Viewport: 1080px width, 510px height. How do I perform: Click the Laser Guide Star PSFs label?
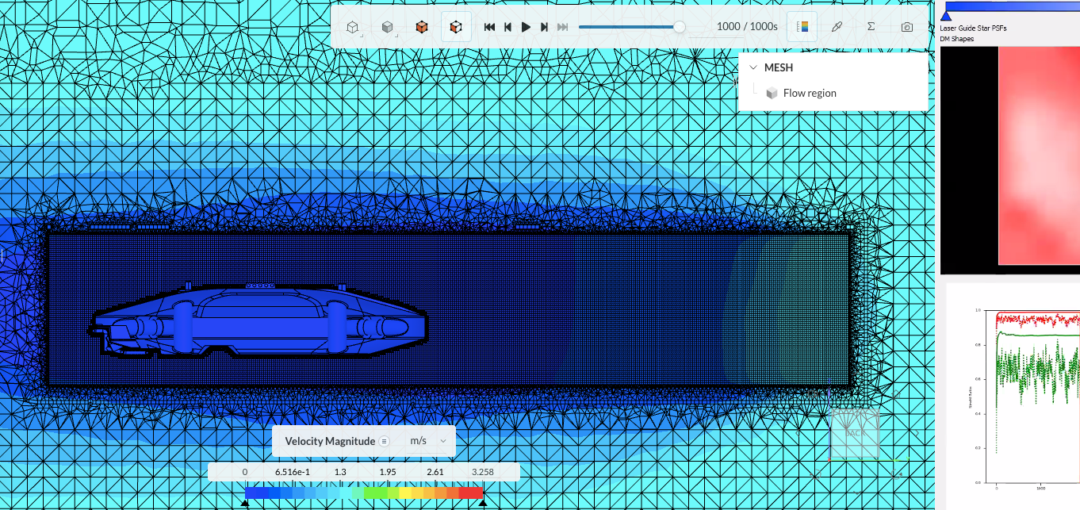pos(974,28)
